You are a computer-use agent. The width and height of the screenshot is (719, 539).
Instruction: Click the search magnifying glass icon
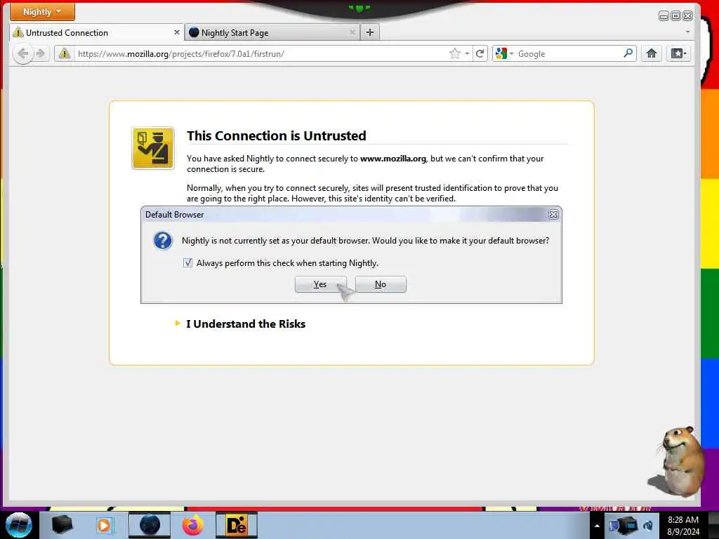[x=628, y=53]
